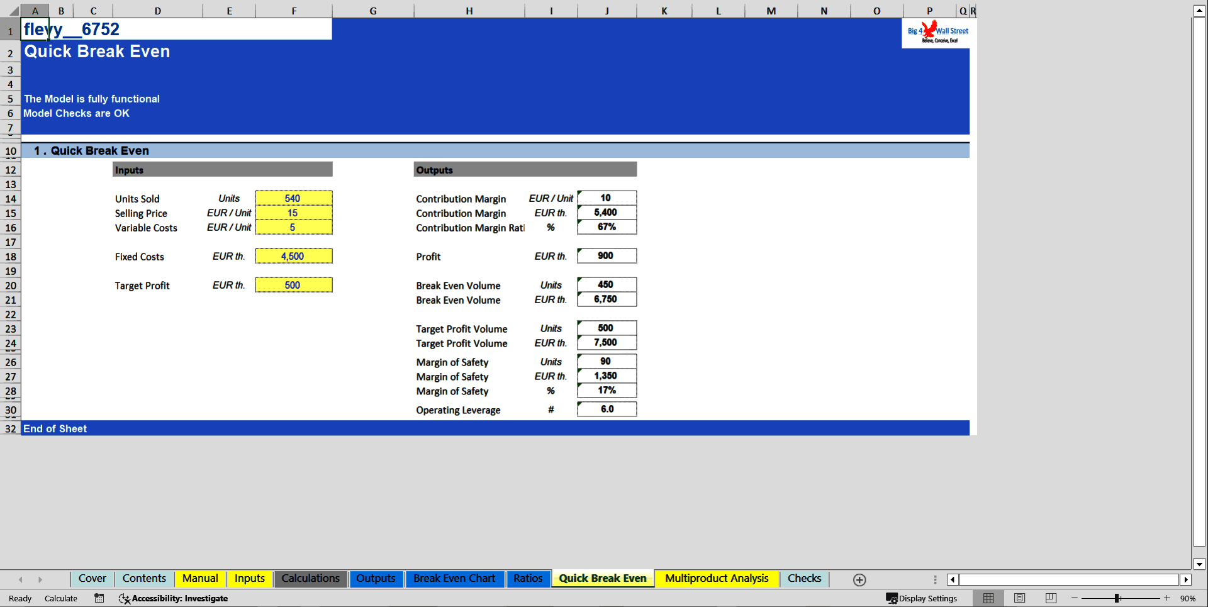Click the left sheet navigation arrow
The height and width of the screenshot is (607, 1208).
(x=21, y=579)
